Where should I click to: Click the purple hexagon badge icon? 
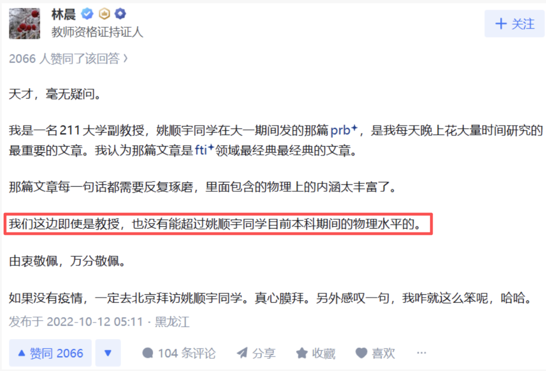(x=120, y=14)
